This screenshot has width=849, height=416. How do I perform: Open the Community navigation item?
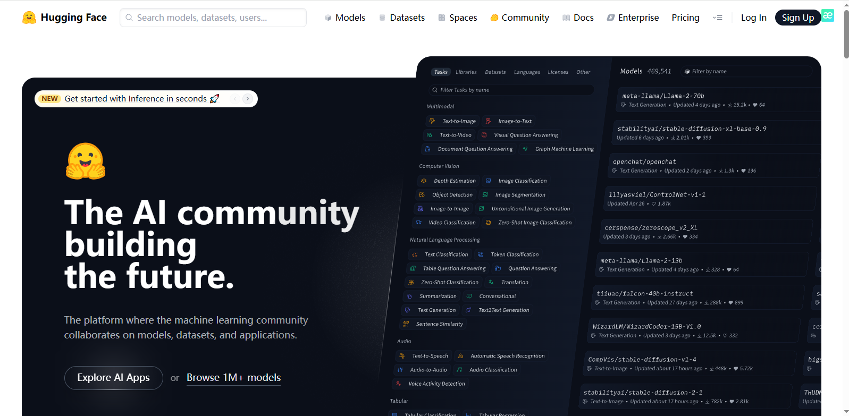(519, 18)
